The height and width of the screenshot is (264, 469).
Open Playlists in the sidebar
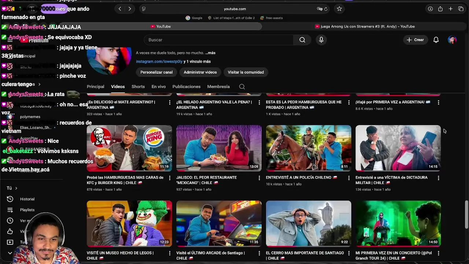click(27, 210)
